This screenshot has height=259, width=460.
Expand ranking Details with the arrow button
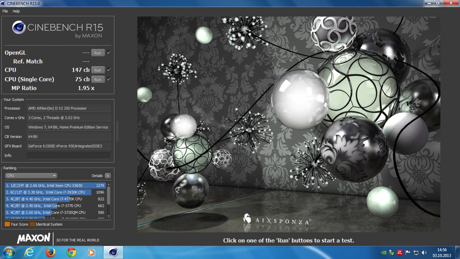(108, 176)
